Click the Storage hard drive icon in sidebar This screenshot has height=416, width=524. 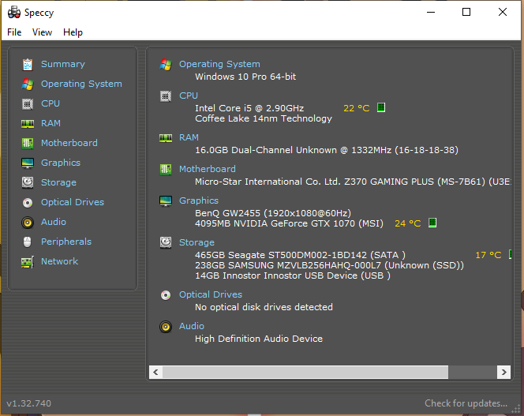coord(28,182)
